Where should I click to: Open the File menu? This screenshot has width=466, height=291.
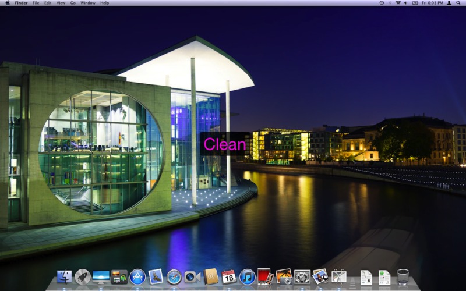(36, 3)
